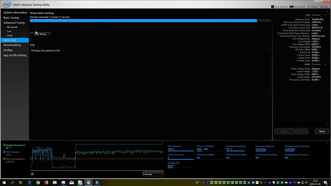Click the Stop Monitors waveform icon

[272, 7]
